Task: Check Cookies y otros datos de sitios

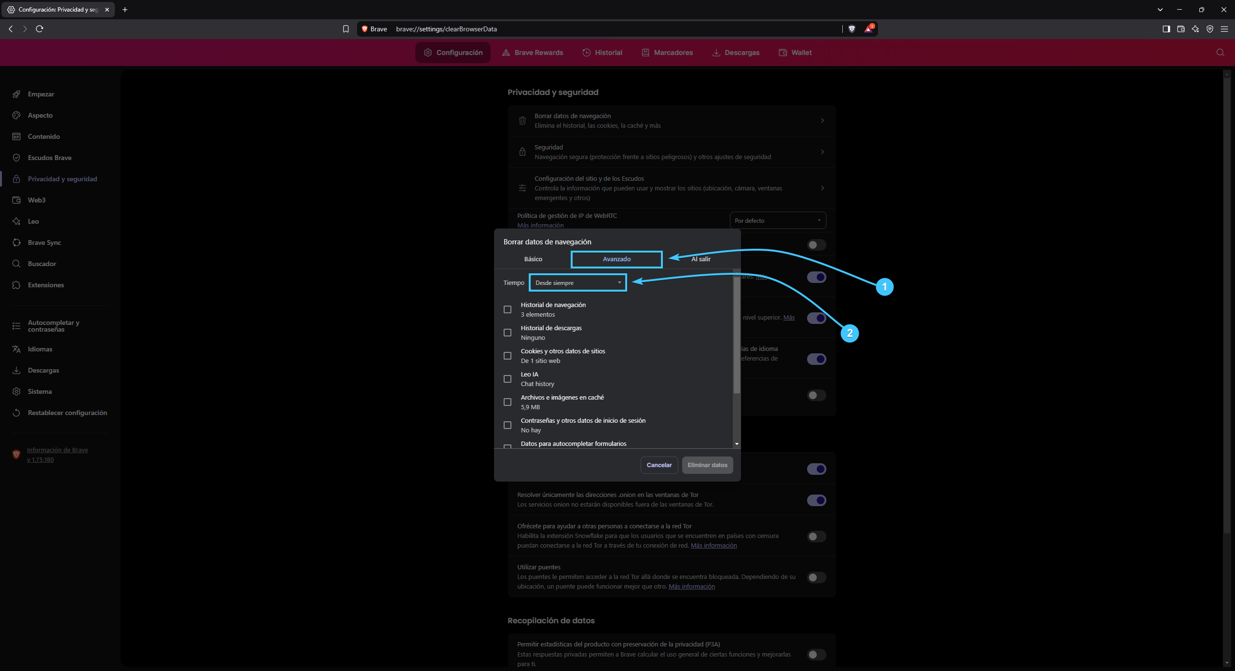Action: 508,356
